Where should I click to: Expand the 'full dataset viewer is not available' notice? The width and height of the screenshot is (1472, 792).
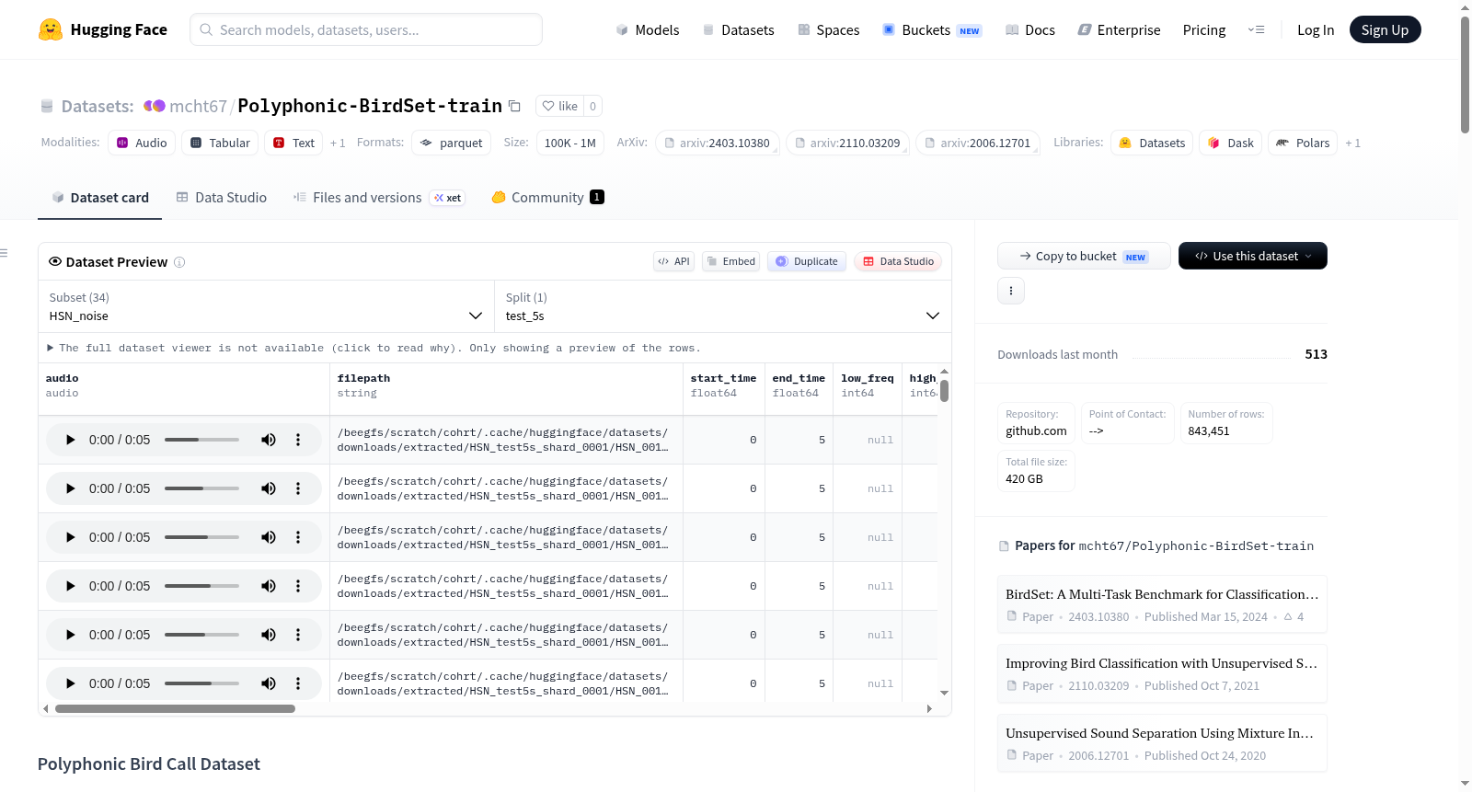[374, 348]
